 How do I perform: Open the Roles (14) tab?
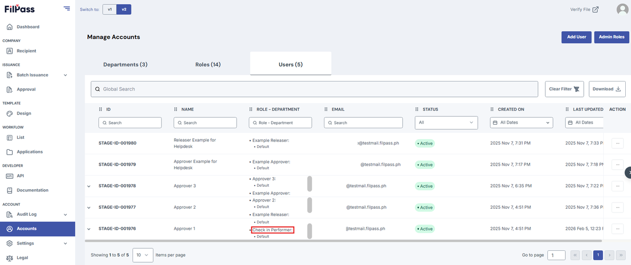coord(208,65)
